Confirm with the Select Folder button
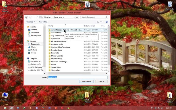Image resolution: width=176 pixels, height=110 pixels. (x=86, y=81)
